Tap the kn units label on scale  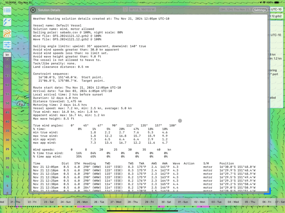(7, 55)
